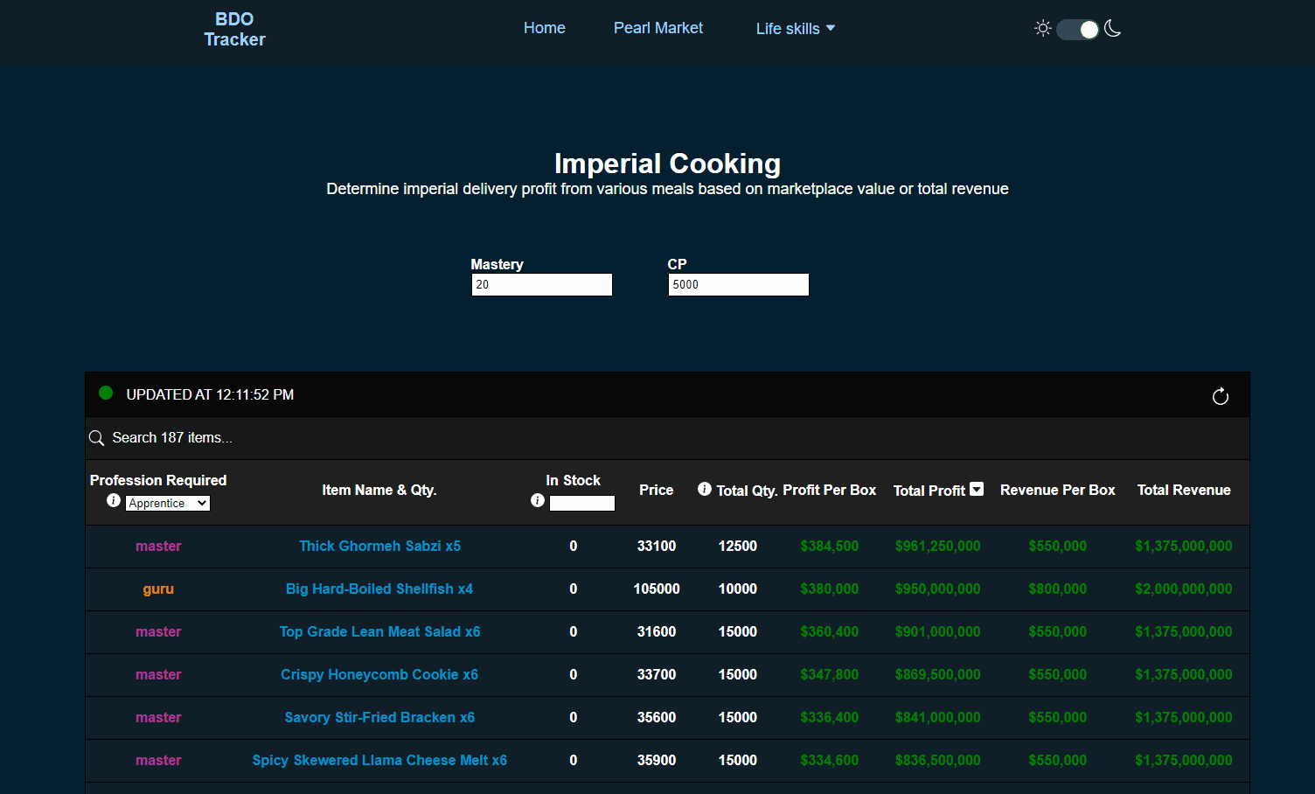Click Revenue Per Box column header
The image size is (1315, 794).
1058,490
